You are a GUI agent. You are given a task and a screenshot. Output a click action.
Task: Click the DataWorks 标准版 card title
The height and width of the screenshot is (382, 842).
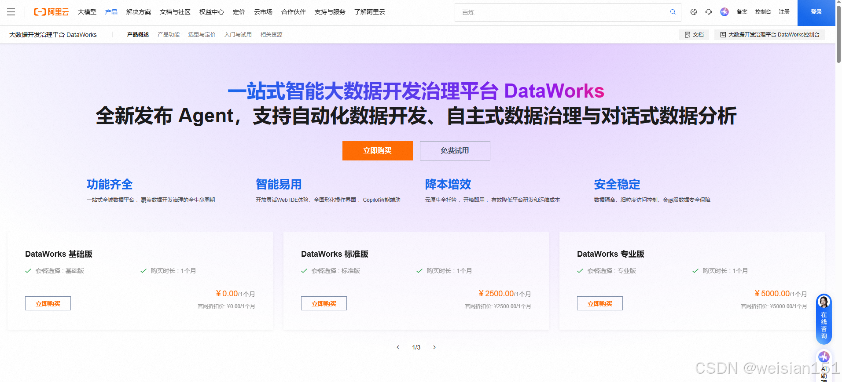click(335, 254)
